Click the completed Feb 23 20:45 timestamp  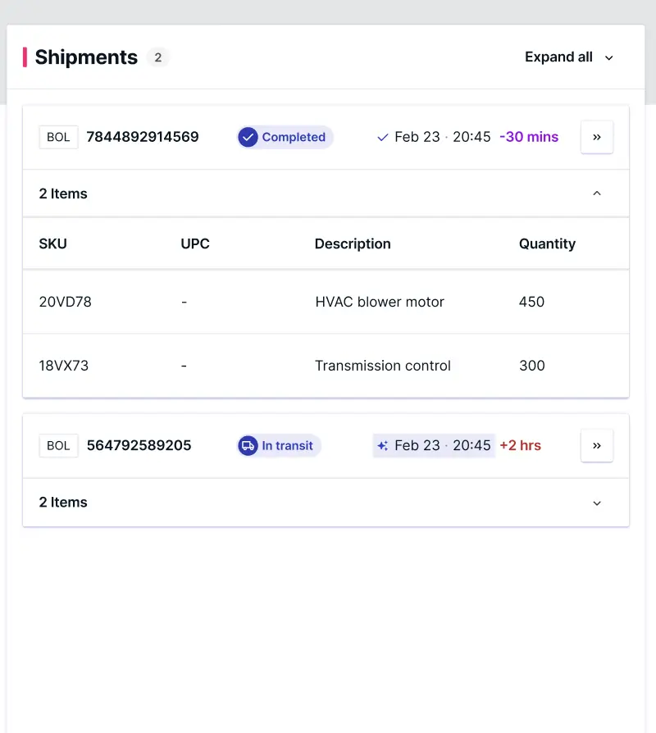click(442, 137)
